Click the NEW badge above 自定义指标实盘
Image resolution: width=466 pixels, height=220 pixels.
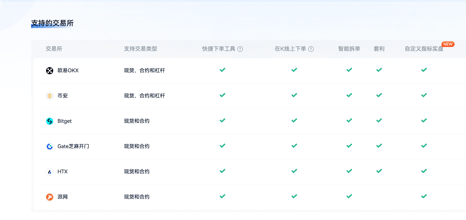[x=448, y=44]
